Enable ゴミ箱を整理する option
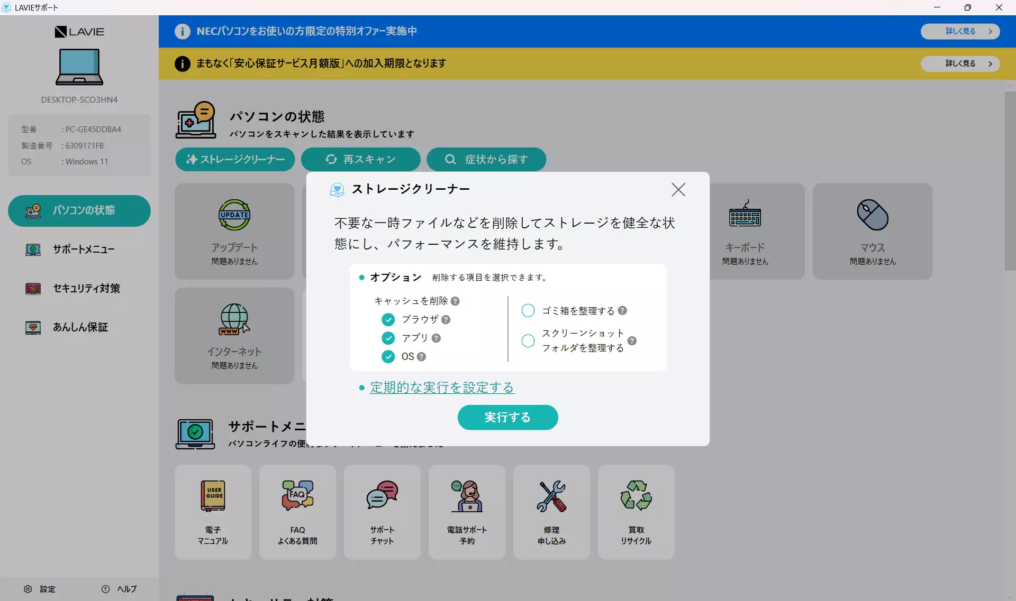 (x=528, y=310)
